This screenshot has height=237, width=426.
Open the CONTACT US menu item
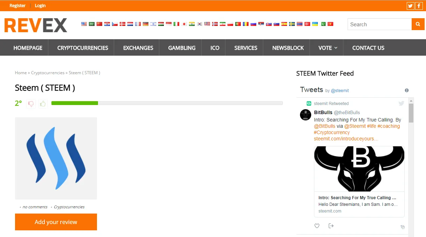(368, 48)
